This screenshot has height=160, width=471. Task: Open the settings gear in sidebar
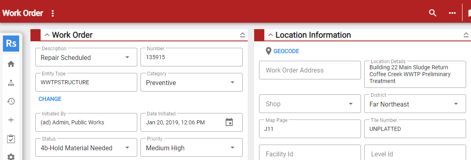(11, 157)
